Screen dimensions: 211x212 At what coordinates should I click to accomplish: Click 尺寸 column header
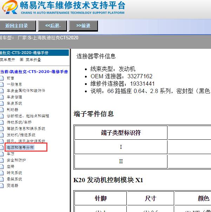(151, 198)
